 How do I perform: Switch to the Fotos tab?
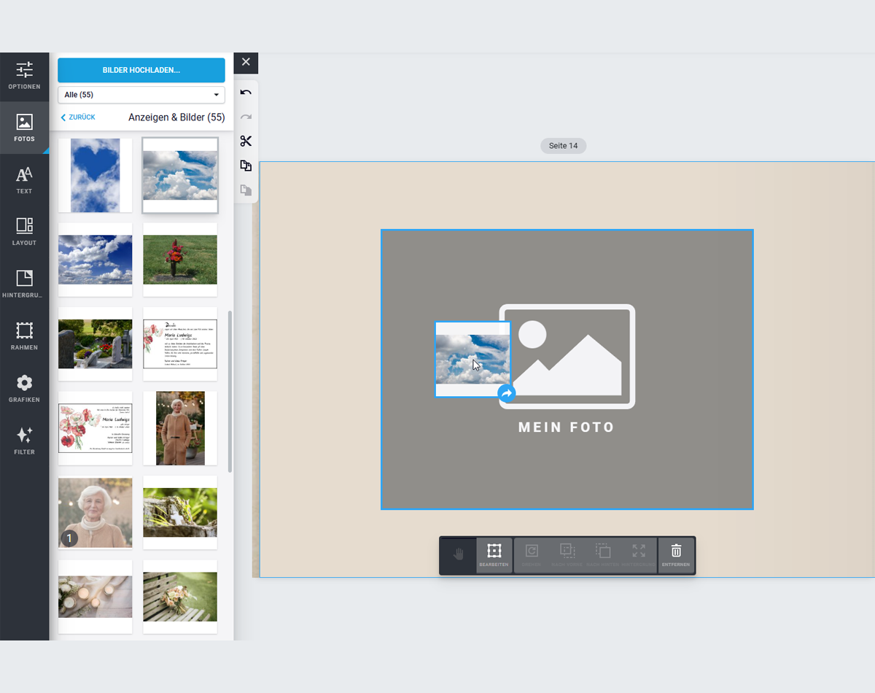[x=24, y=128]
